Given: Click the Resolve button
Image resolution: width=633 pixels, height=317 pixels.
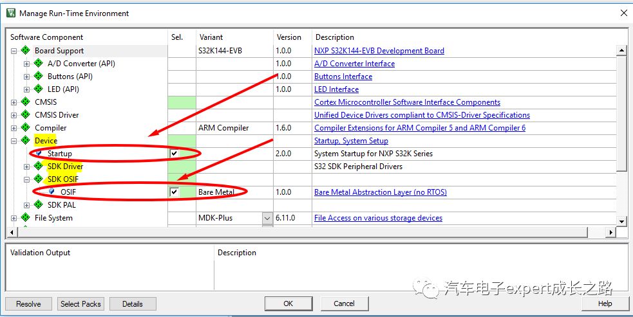Looking at the screenshot, I should pos(29,303).
